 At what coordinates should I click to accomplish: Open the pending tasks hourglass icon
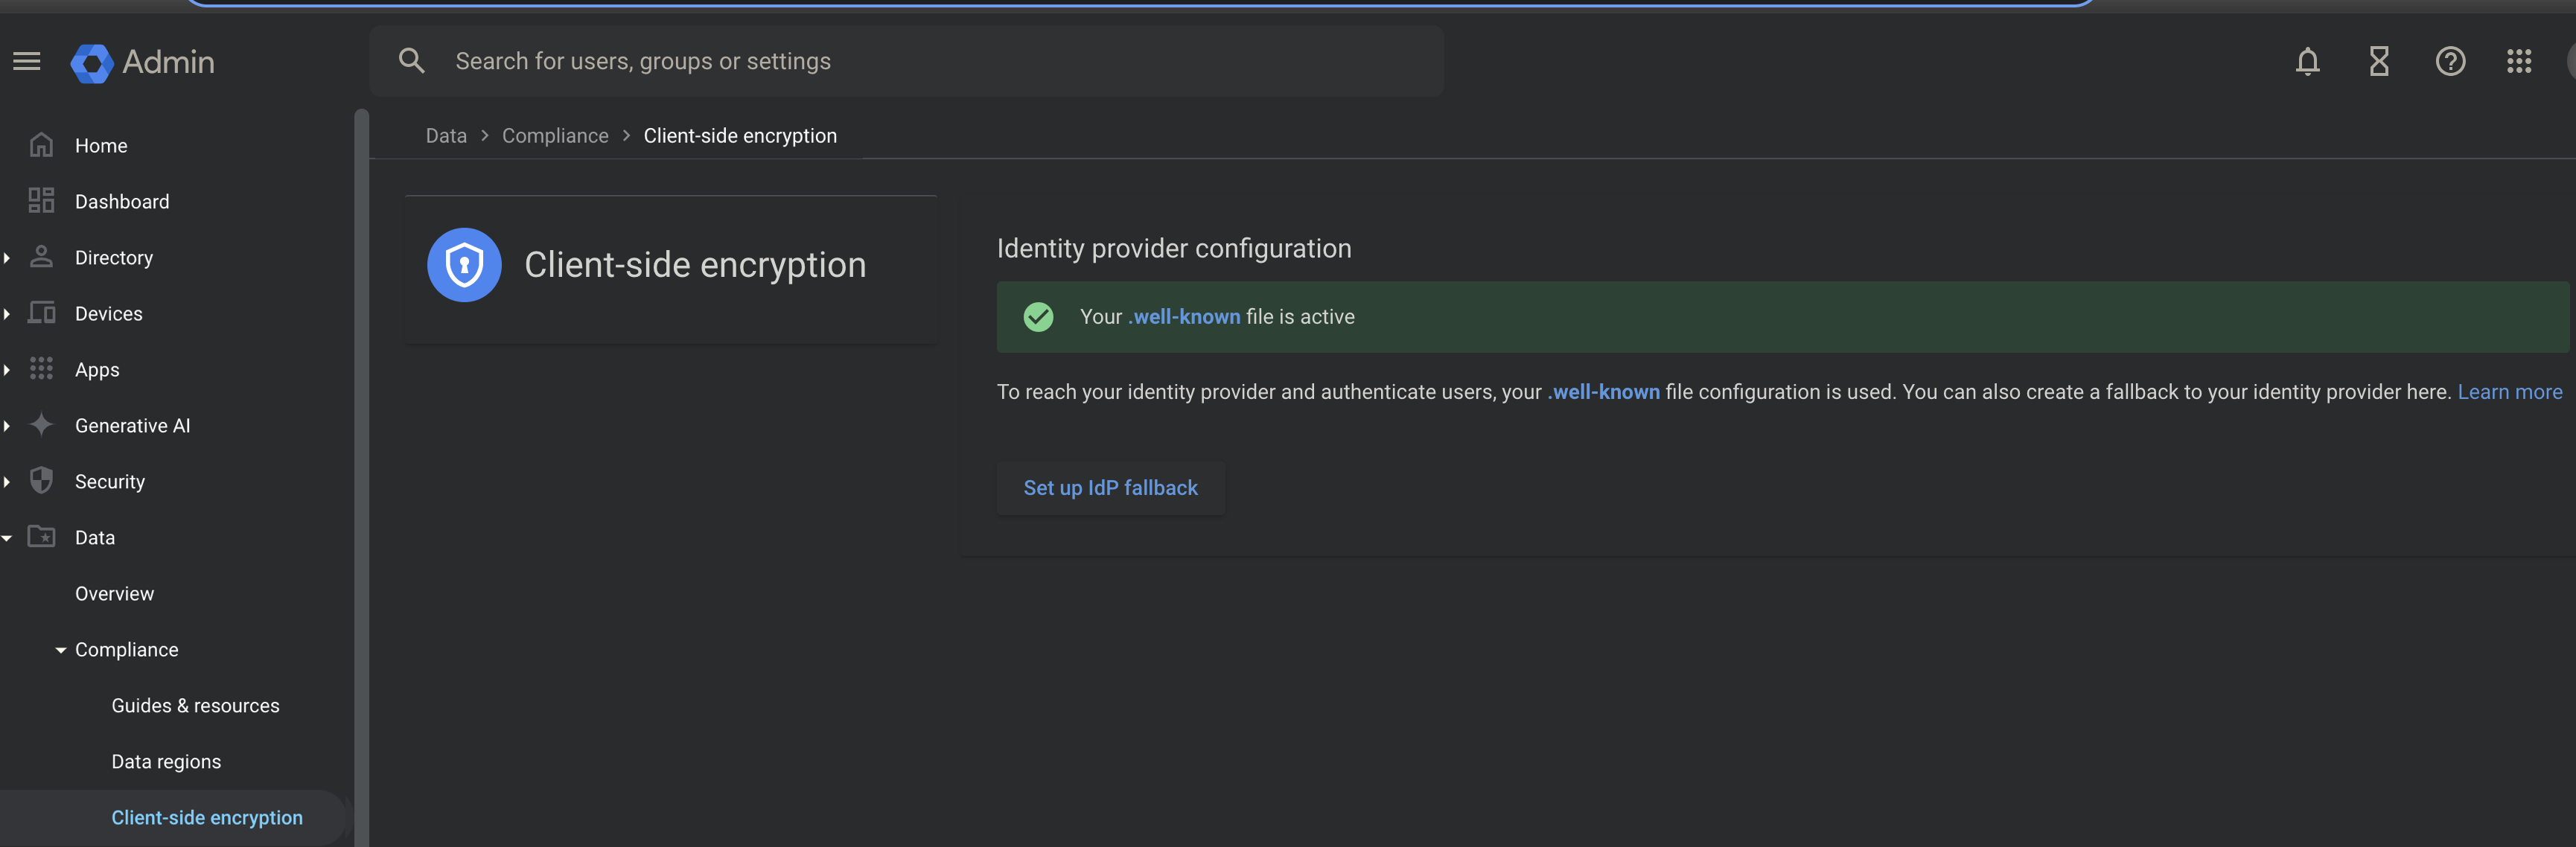(x=2378, y=61)
